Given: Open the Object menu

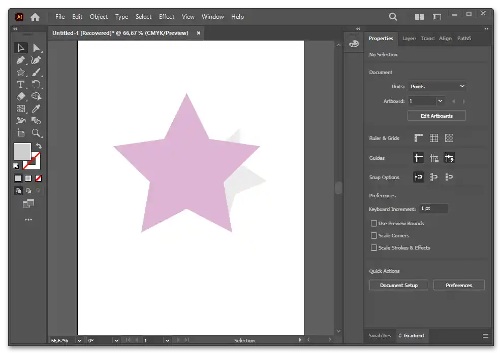Looking at the screenshot, I should [x=99, y=17].
